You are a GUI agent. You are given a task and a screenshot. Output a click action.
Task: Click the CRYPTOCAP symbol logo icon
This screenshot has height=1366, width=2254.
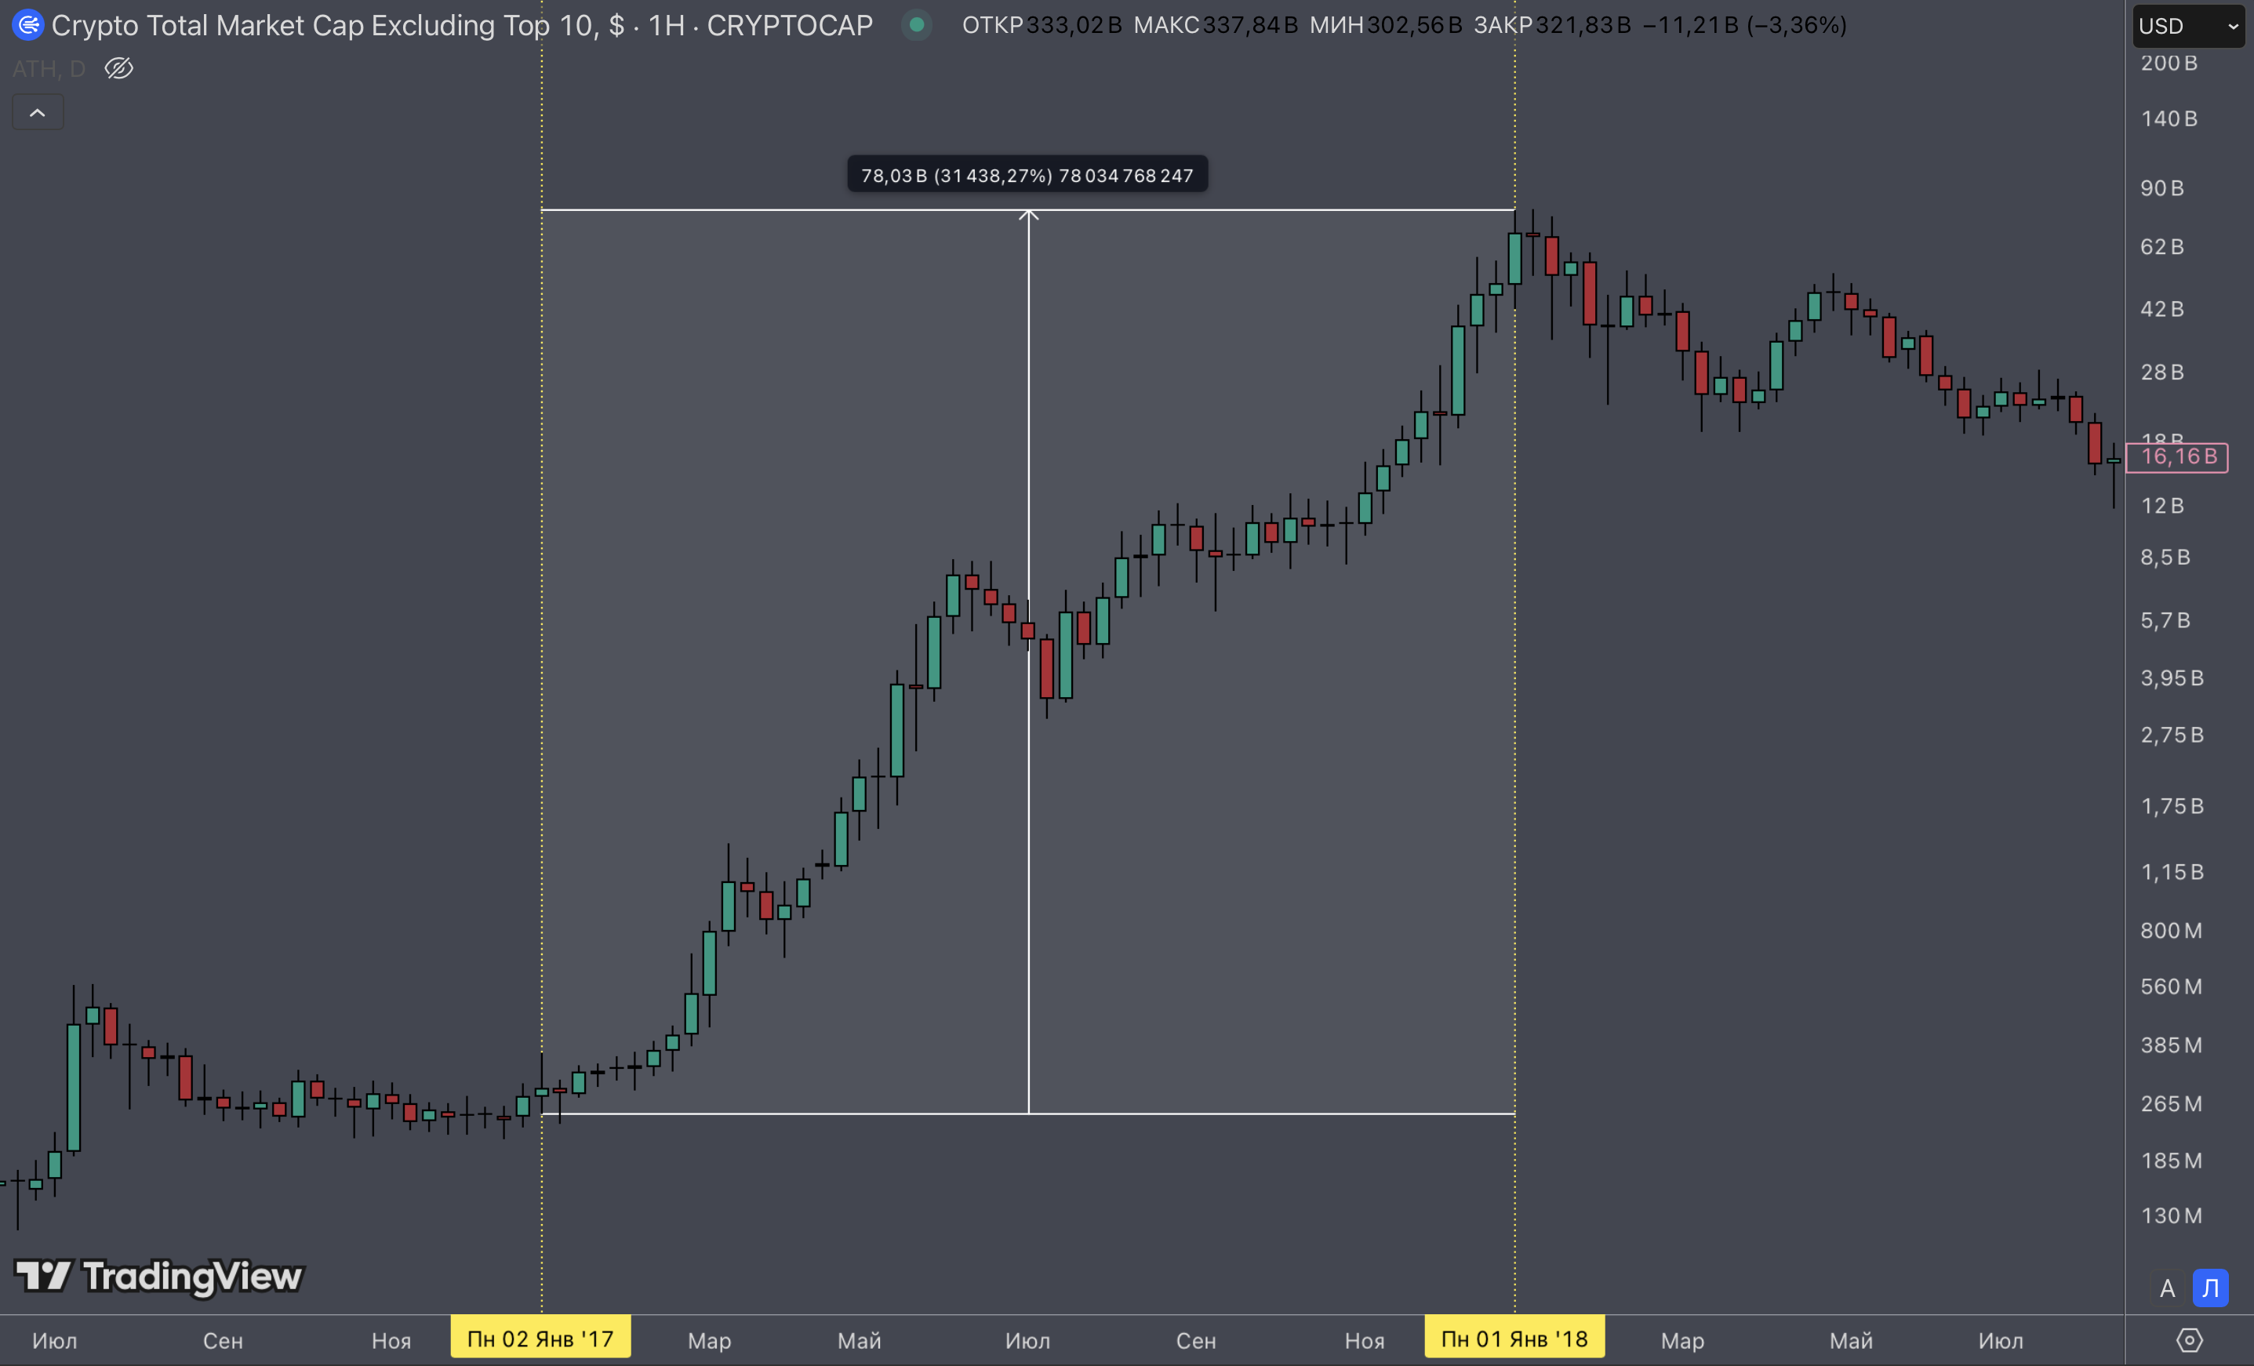click(x=27, y=25)
